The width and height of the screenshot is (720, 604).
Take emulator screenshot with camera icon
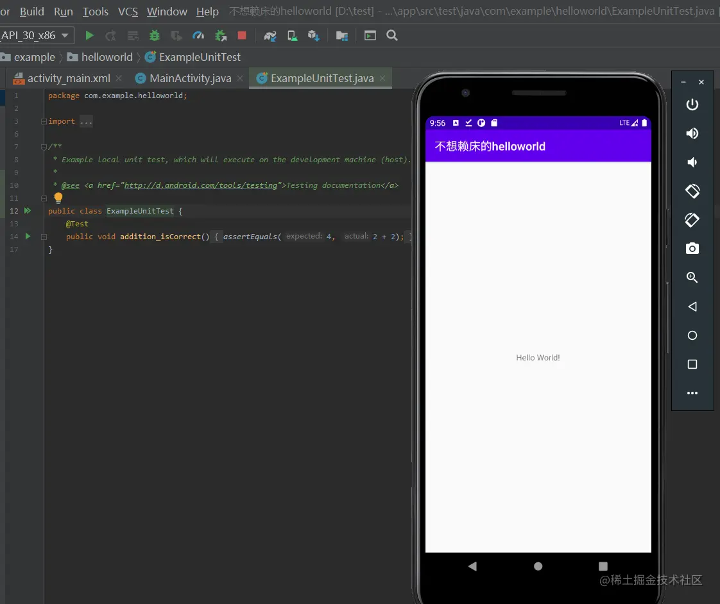click(692, 248)
